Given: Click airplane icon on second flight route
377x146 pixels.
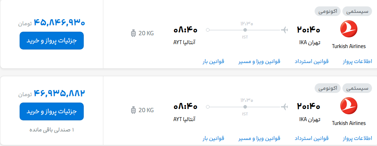Looking at the screenshot, I should click(x=284, y=106).
